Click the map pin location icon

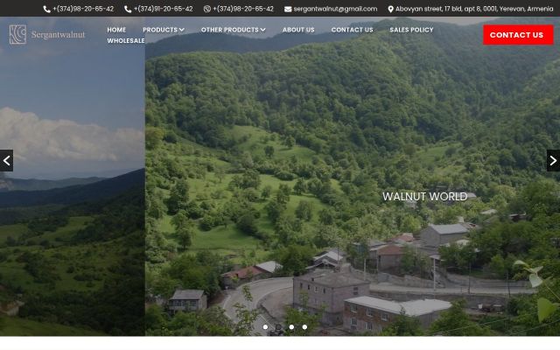391,9
